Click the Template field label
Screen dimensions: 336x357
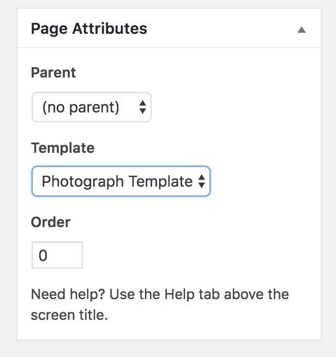(63, 148)
